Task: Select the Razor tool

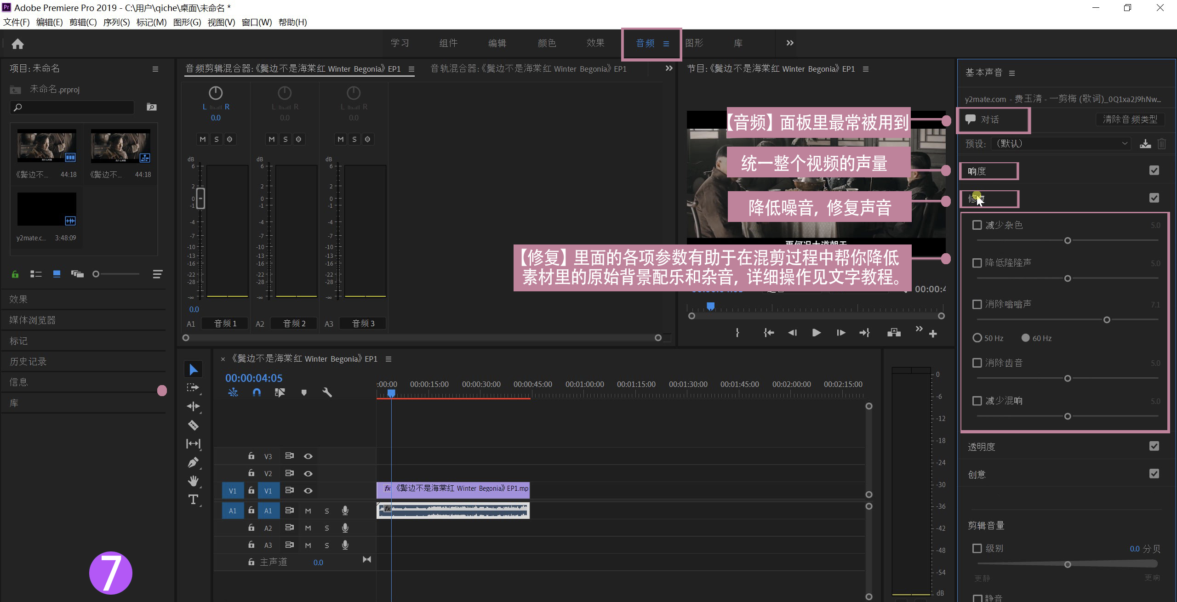Action: pyautogui.click(x=193, y=425)
